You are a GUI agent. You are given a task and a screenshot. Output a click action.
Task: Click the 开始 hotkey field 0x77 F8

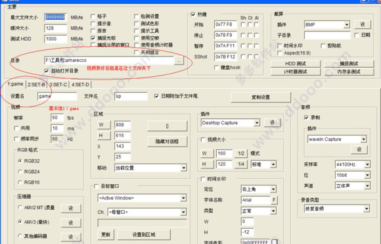pos(225,24)
